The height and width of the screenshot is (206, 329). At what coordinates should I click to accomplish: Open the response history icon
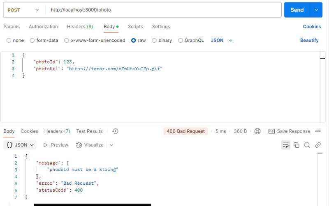click(x=115, y=131)
